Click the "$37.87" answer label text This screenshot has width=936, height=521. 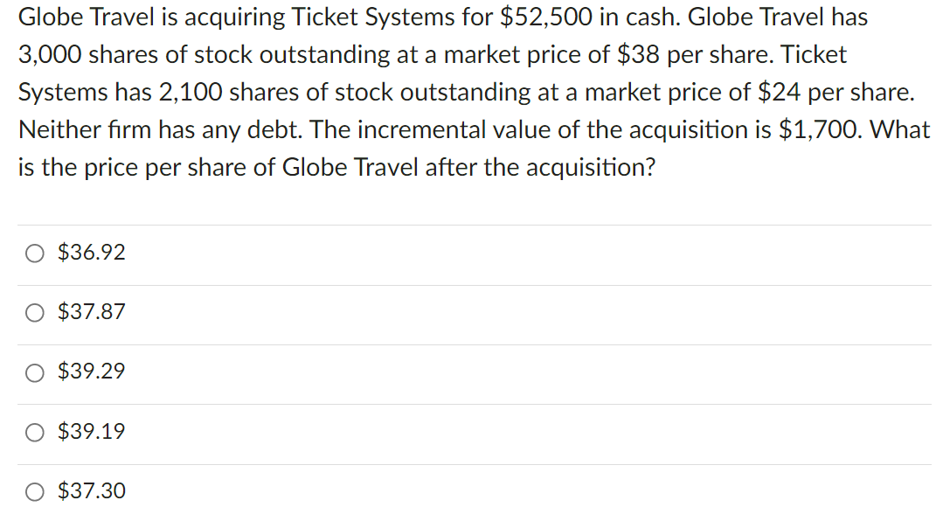tap(92, 311)
